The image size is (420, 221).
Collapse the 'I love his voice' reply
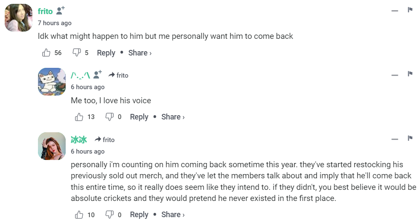click(x=395, y=75)
